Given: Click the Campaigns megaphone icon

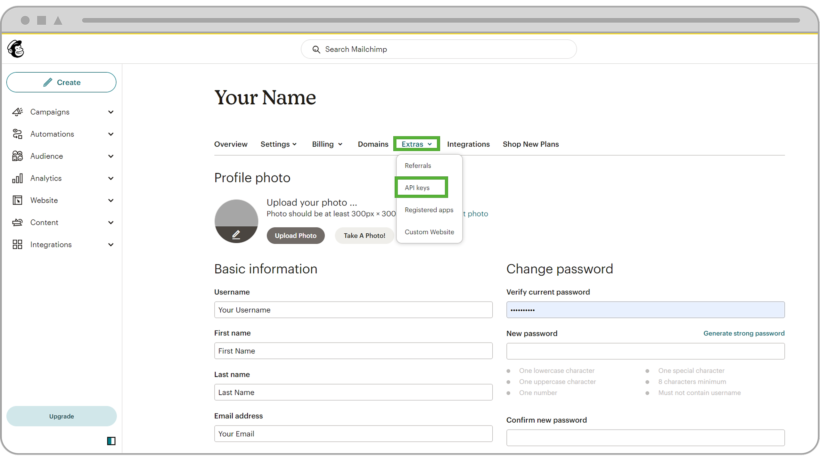Looking at the screenshot, I should pos(17,112).
